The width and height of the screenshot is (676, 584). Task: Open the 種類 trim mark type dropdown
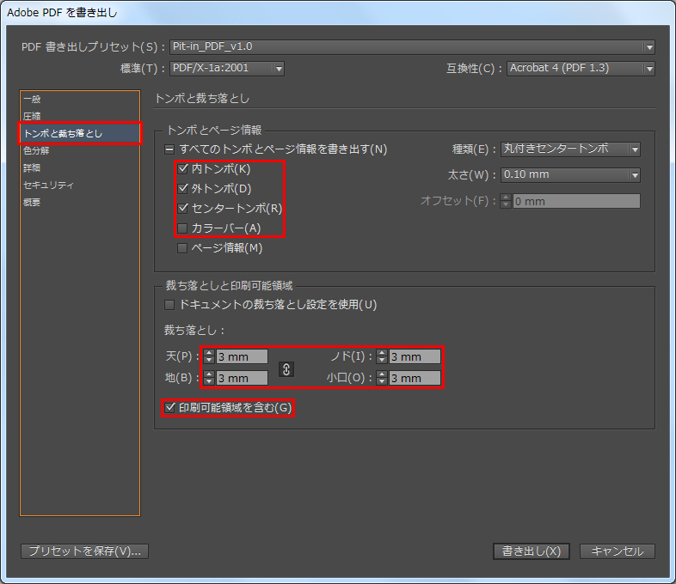(x=571, y=149)
